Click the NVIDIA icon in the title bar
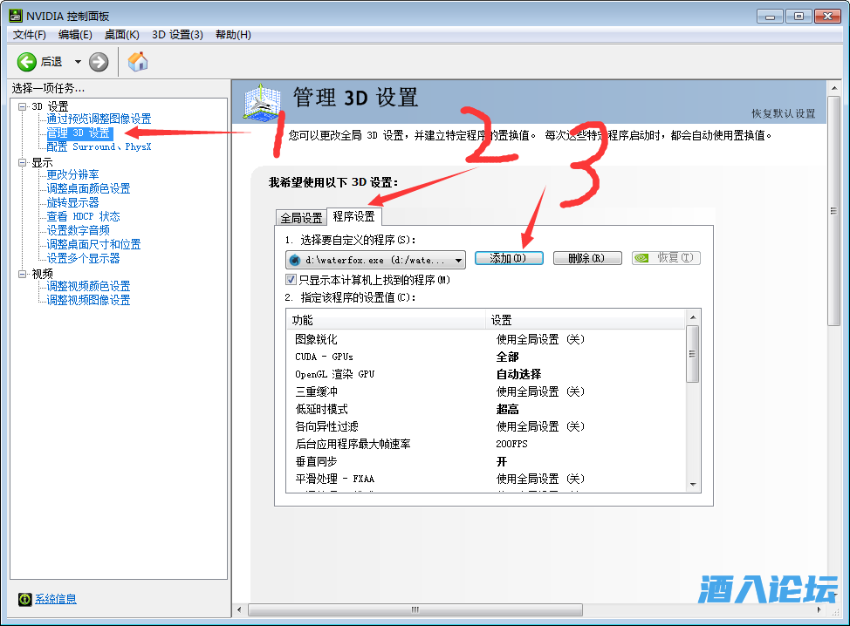 [16, 16]
